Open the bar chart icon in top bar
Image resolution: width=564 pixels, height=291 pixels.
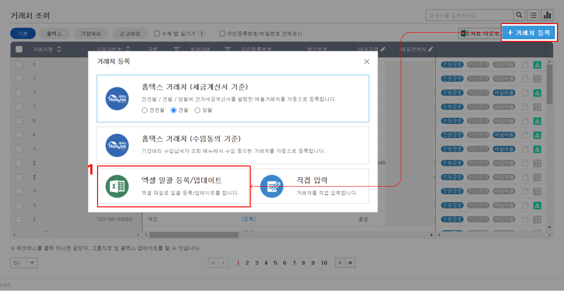point(547,15)
